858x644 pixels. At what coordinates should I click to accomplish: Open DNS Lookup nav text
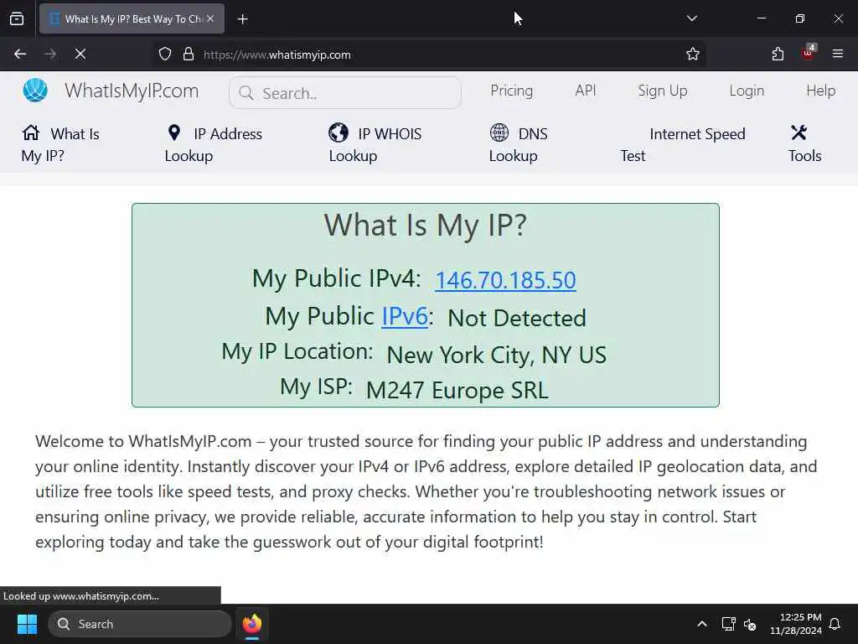518,144
